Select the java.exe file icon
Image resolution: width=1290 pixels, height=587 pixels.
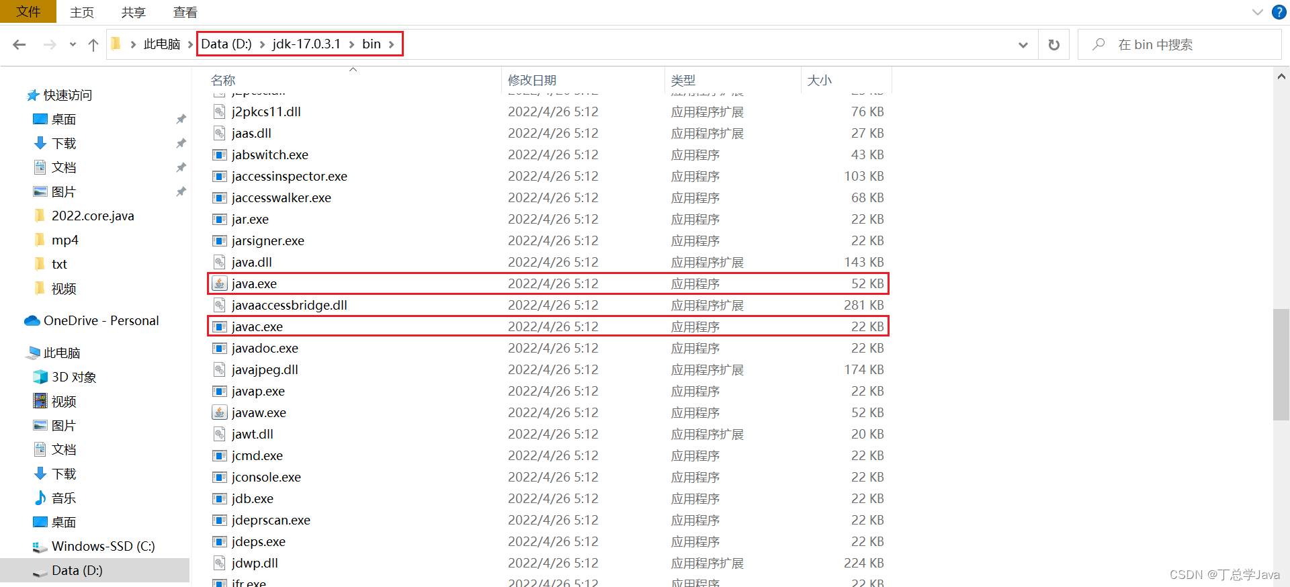click(220, 283)
